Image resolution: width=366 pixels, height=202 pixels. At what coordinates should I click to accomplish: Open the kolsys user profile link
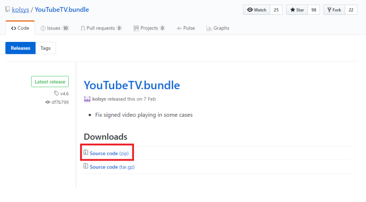tap(20, 10)
